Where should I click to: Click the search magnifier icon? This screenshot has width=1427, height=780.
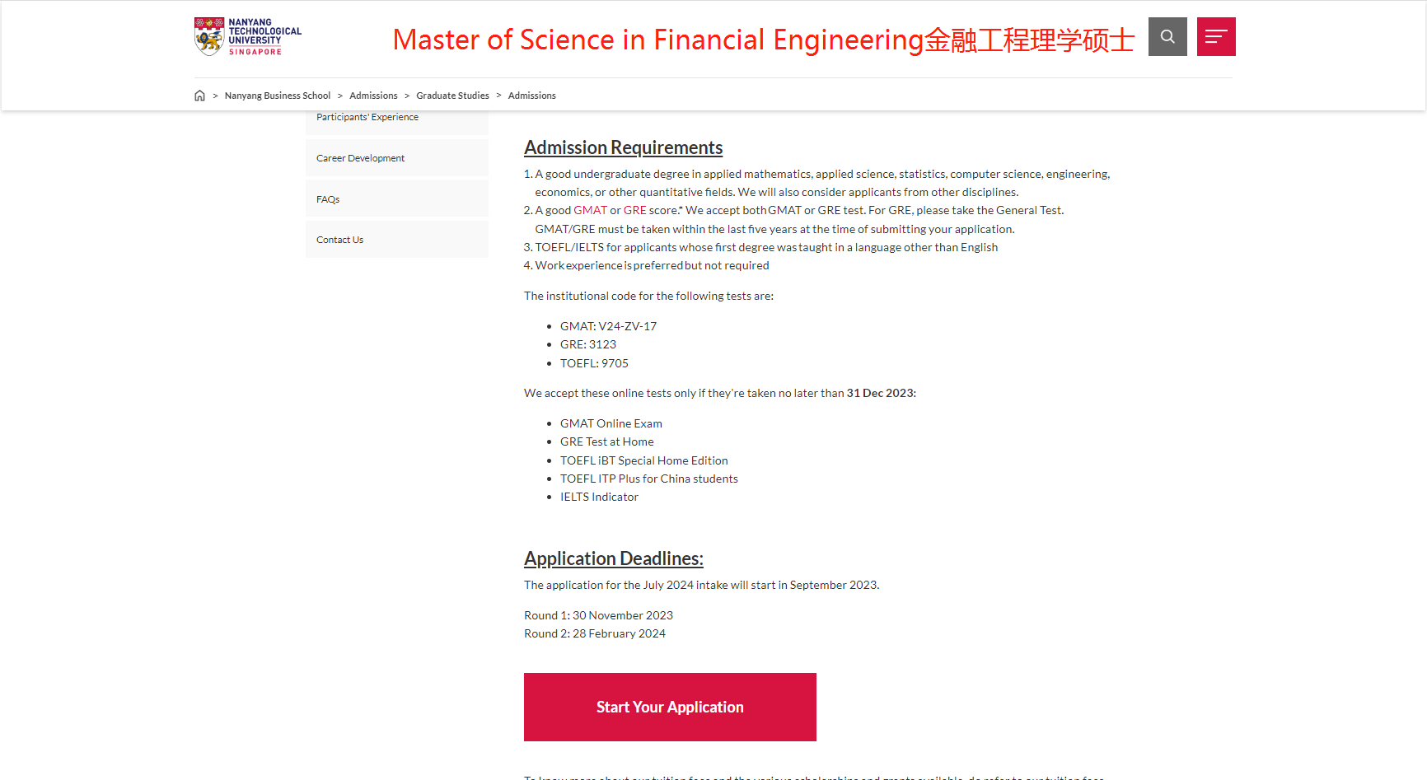pyautogui.click(x=1167, y=36)
